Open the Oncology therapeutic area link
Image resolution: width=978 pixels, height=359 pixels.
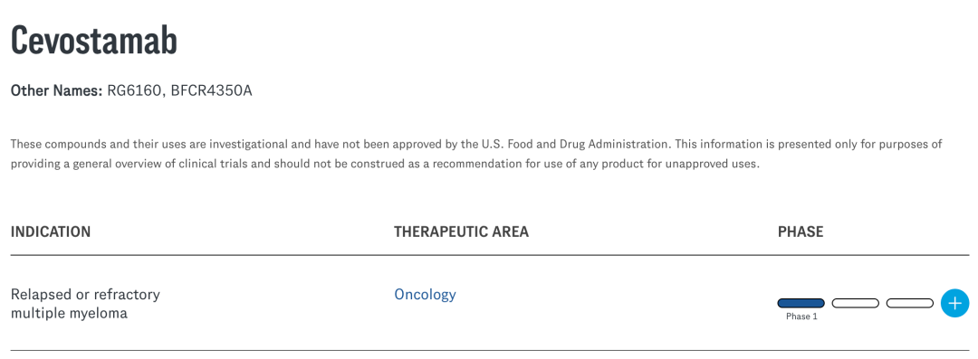point(425,294)
